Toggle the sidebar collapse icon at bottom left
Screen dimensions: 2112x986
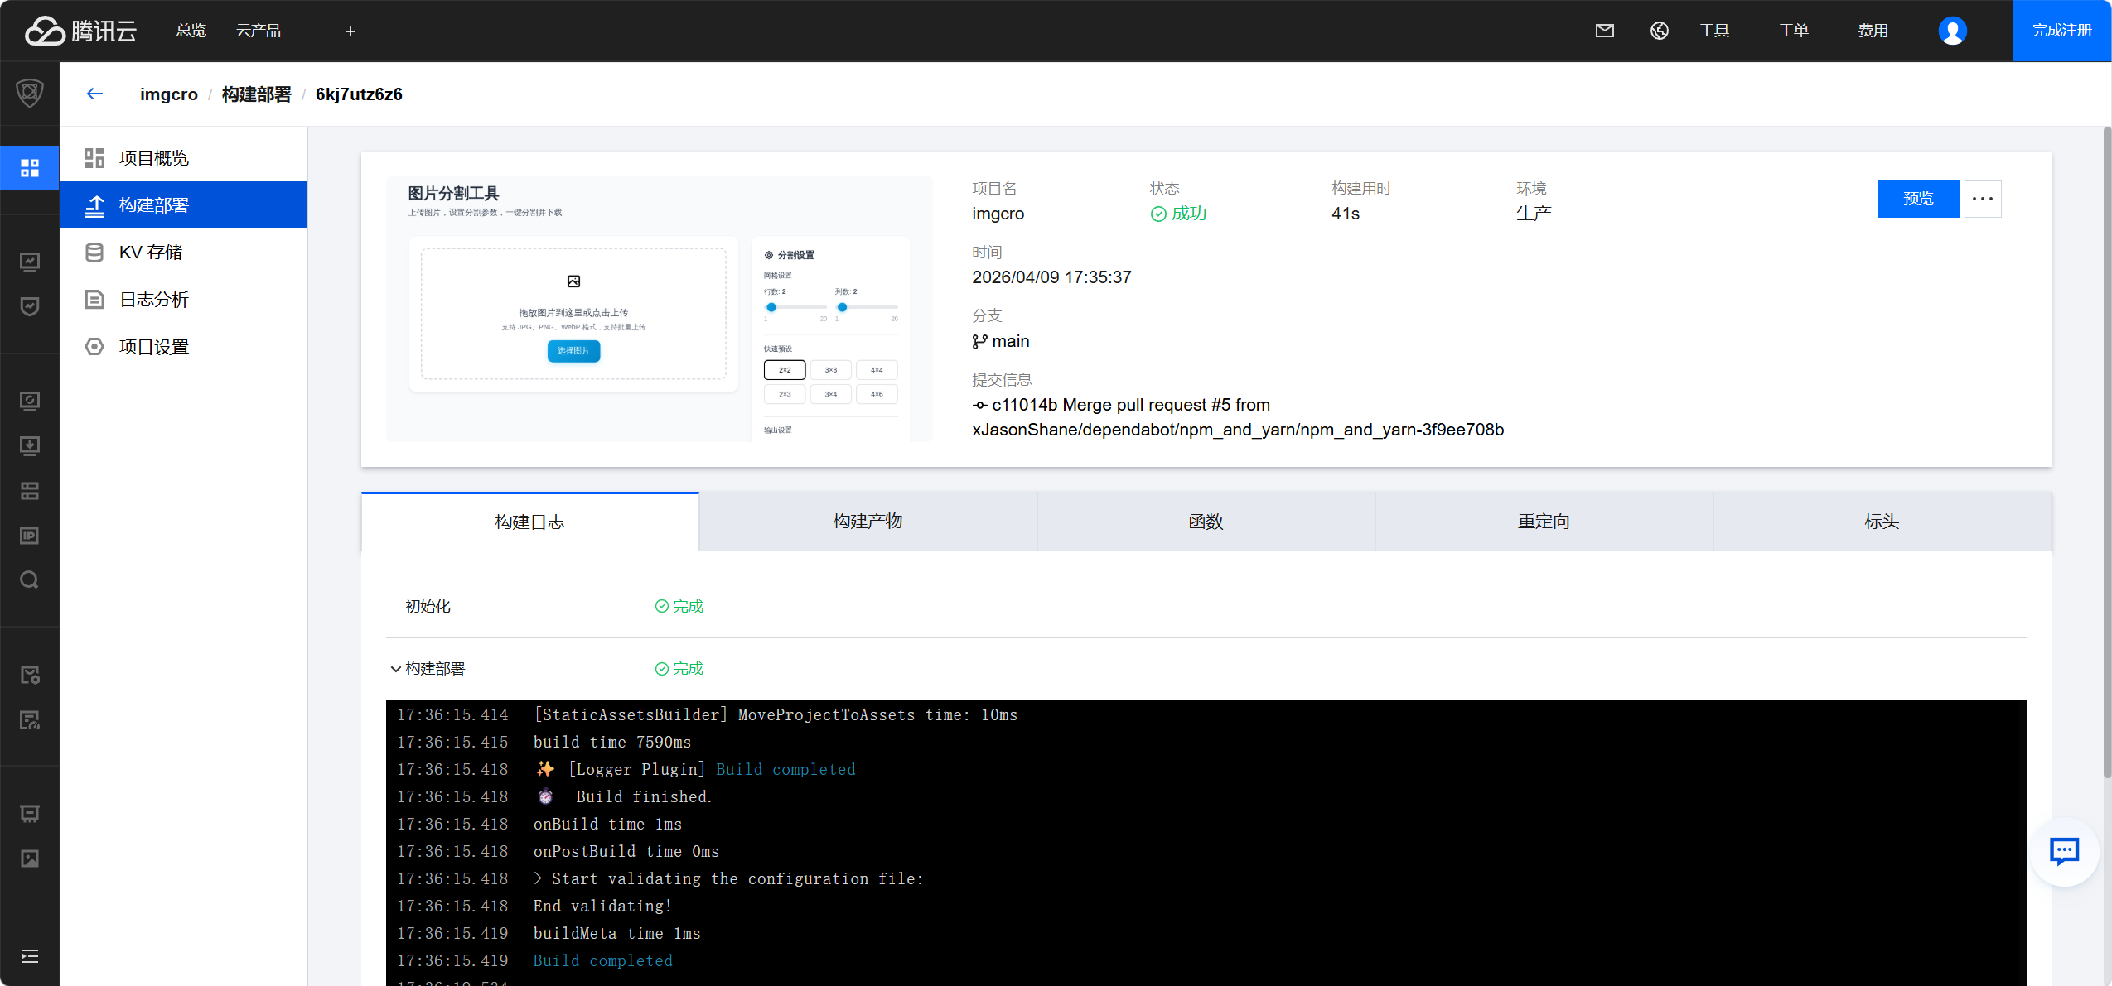[x=30, y=956]
